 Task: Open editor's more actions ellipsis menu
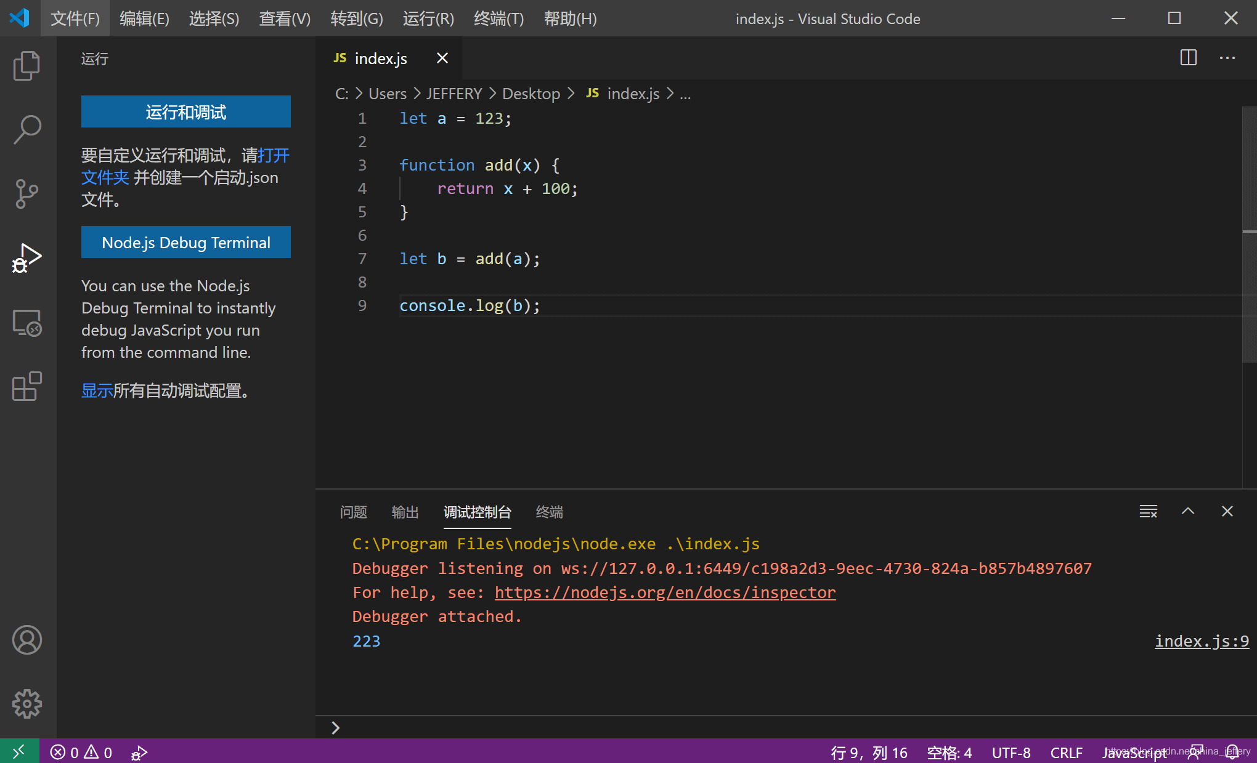click(1227, 58)
